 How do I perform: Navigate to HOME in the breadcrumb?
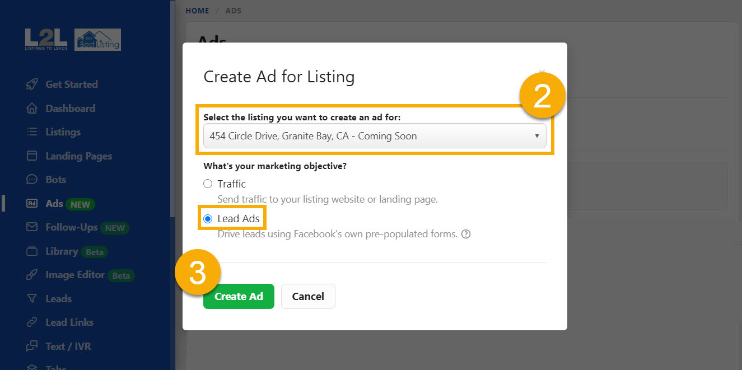click(x=197, y=10)
